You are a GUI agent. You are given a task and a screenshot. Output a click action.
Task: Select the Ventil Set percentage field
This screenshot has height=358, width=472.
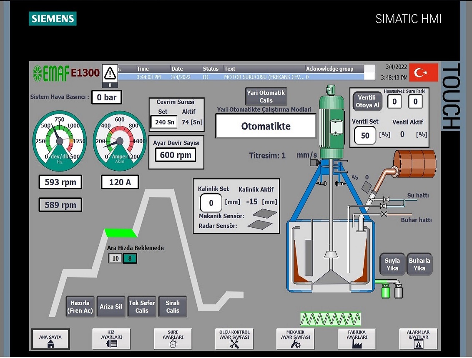click(365, 136)
